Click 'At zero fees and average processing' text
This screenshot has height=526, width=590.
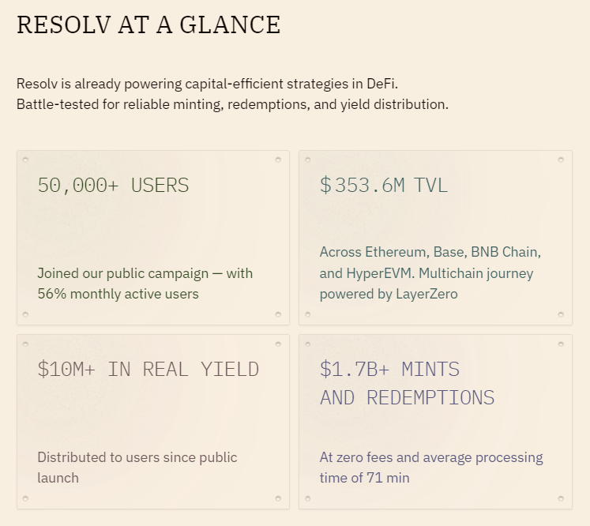pyautogui.click(x=431, y=457)
